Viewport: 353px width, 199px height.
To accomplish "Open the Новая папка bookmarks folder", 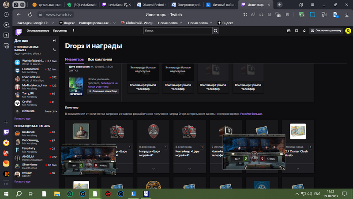I will pyautogui.click(x=168, y=23).
